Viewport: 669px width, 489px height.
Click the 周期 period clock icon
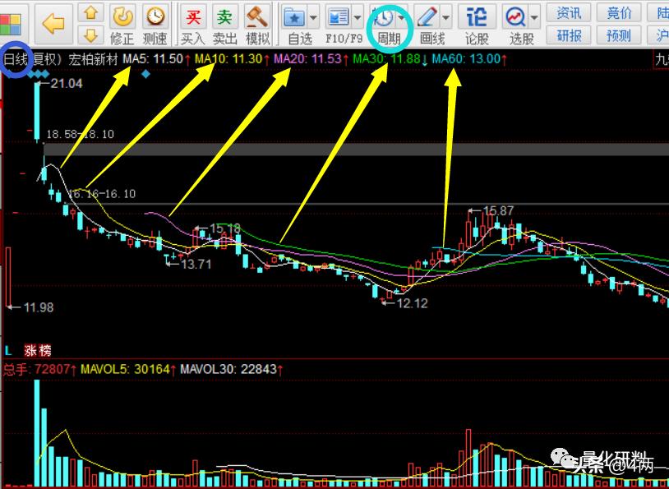pos(385,16)
